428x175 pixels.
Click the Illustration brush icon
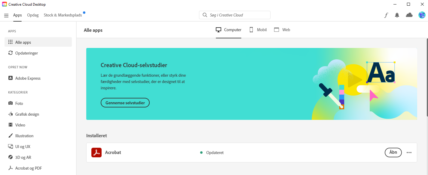11,136
